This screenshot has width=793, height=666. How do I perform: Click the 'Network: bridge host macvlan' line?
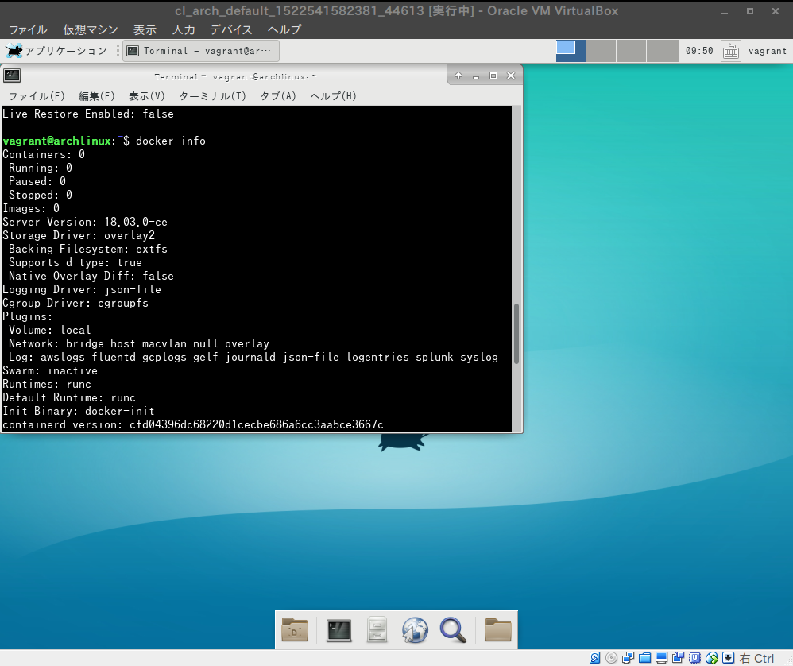point(139,344)
